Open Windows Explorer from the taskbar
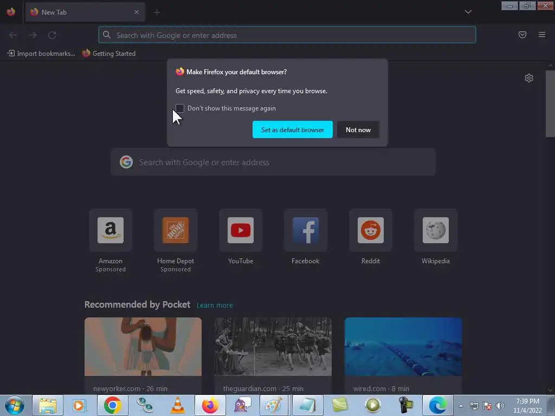 coord(48,405)
